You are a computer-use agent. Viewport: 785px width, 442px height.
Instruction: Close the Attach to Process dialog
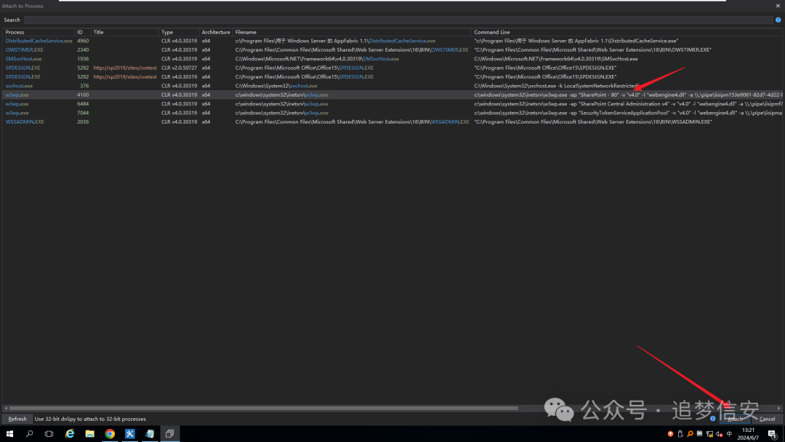click(x=778, y=6)
